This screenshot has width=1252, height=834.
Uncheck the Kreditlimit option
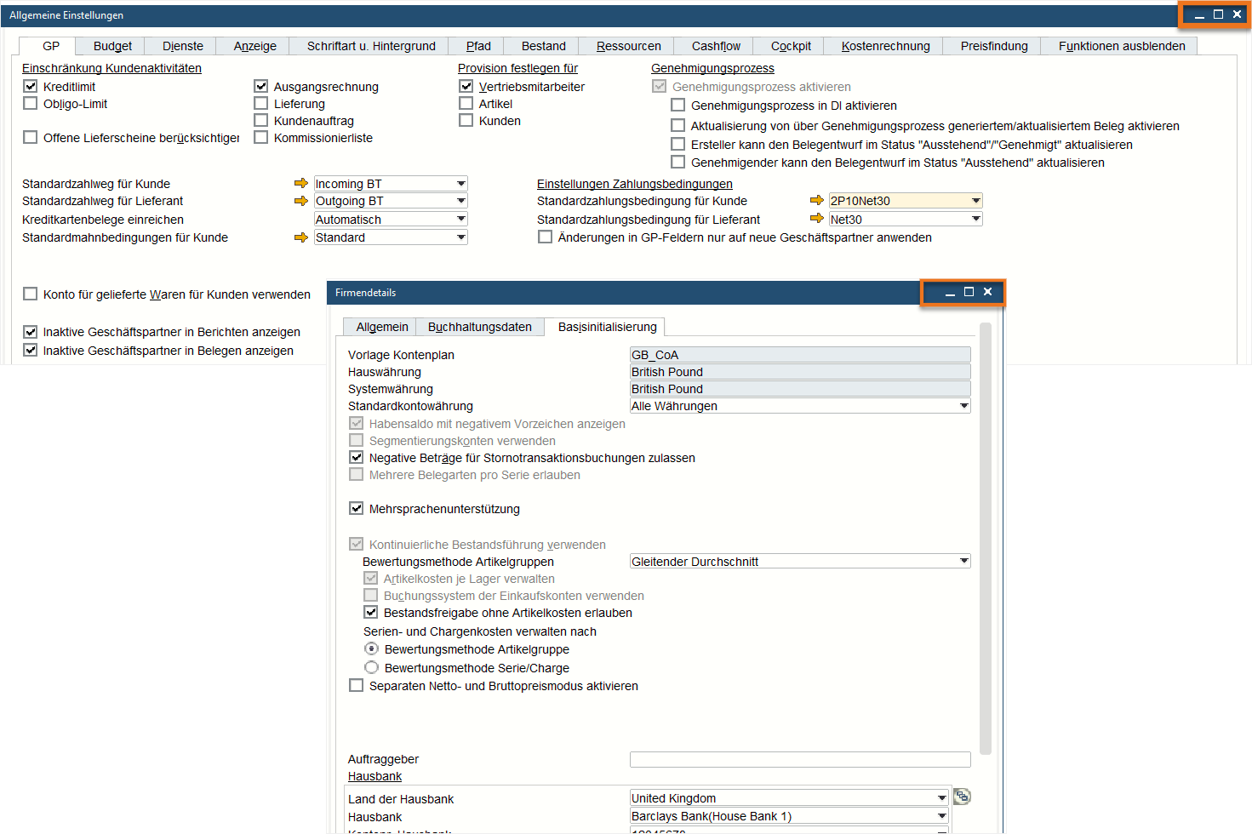(x=31, y=85)
